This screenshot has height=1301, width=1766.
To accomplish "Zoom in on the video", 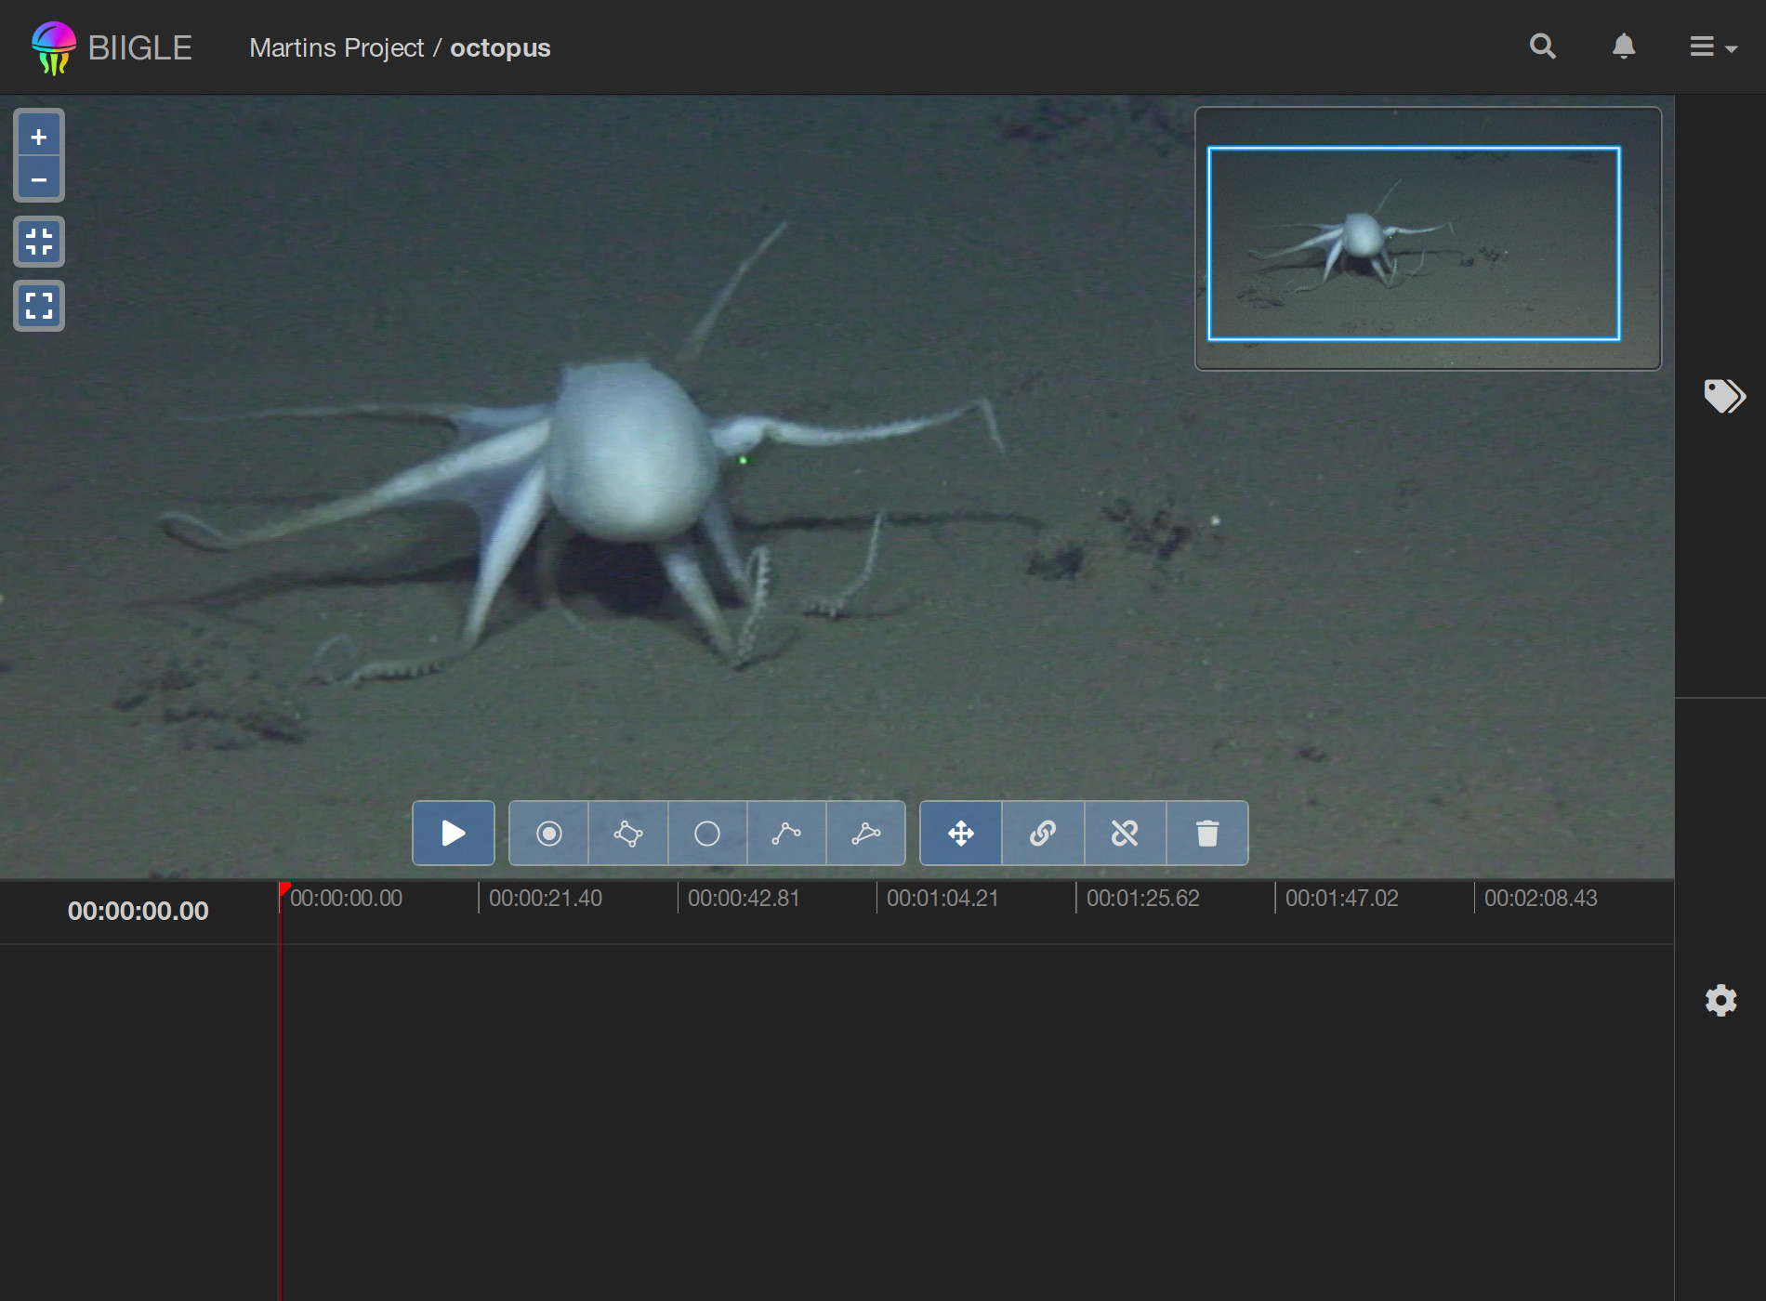I will [x=39, y=137].
